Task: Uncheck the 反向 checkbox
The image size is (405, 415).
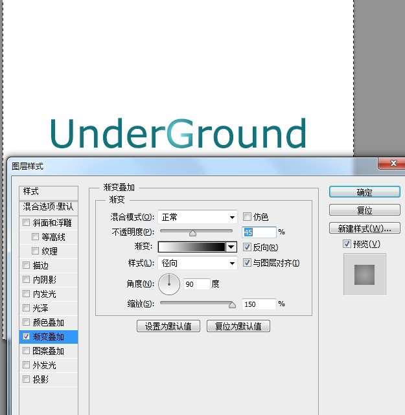Action: pos(247,247)
